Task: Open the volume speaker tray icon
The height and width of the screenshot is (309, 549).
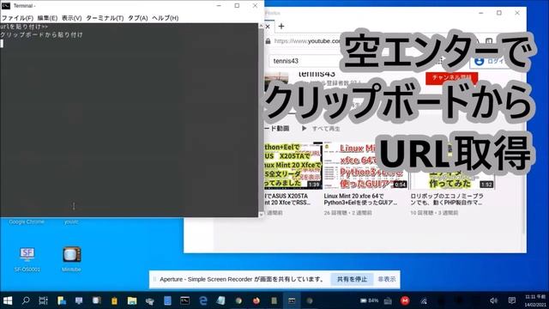Action: 494,300
